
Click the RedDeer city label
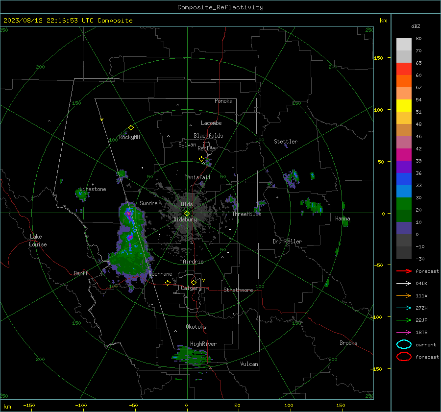coord(208,148)
